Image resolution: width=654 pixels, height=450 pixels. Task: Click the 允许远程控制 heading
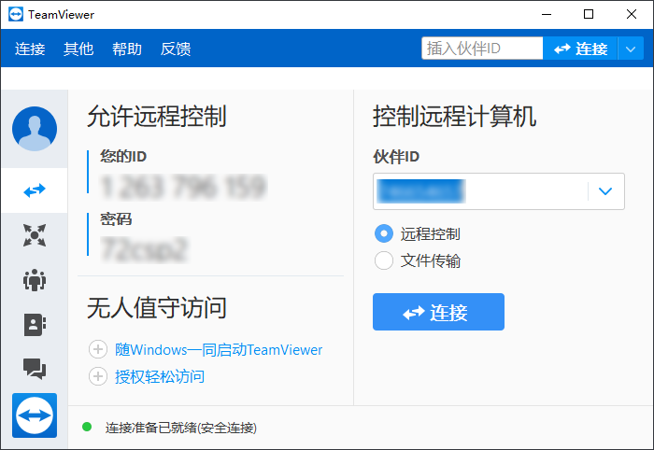156,116
